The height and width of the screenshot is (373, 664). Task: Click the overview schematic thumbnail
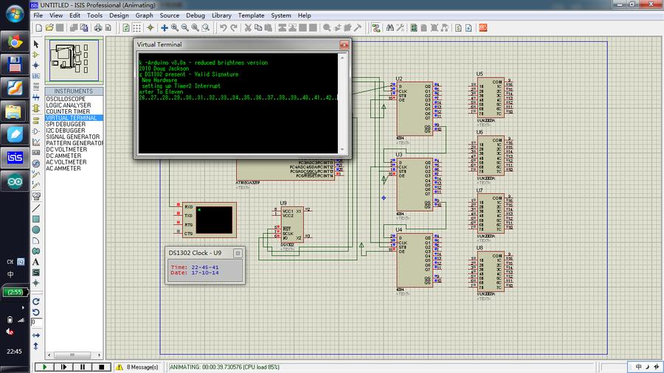tap(74, 60)
